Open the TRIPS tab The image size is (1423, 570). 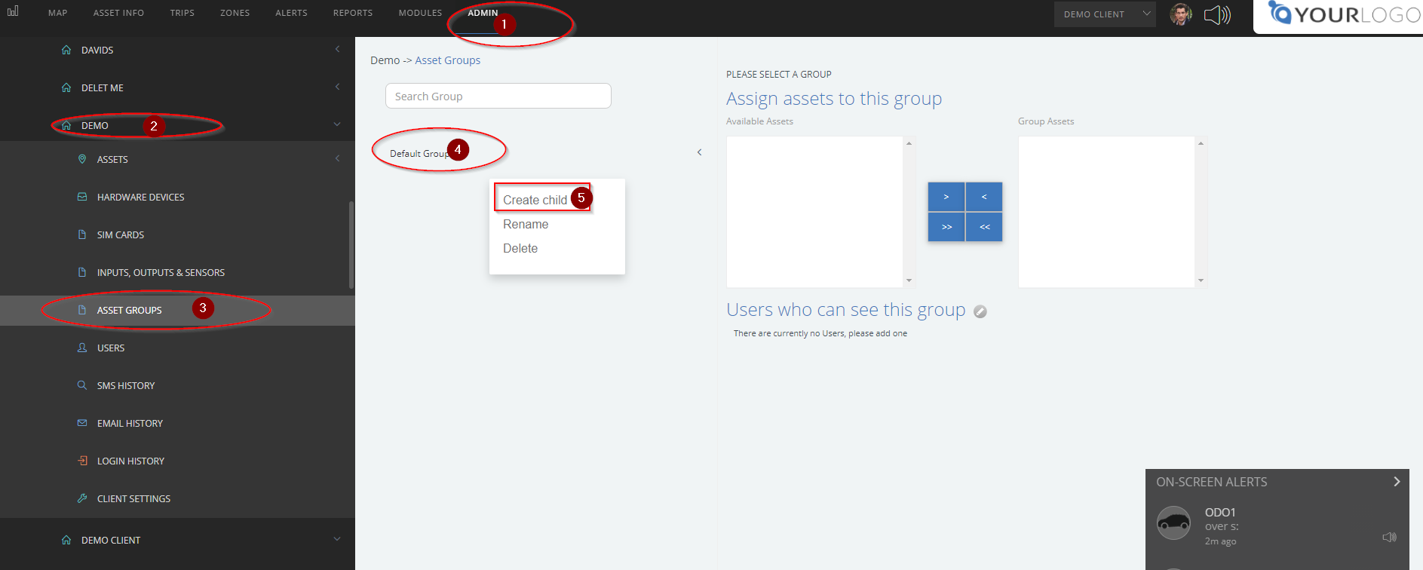(x=182, y=13)
